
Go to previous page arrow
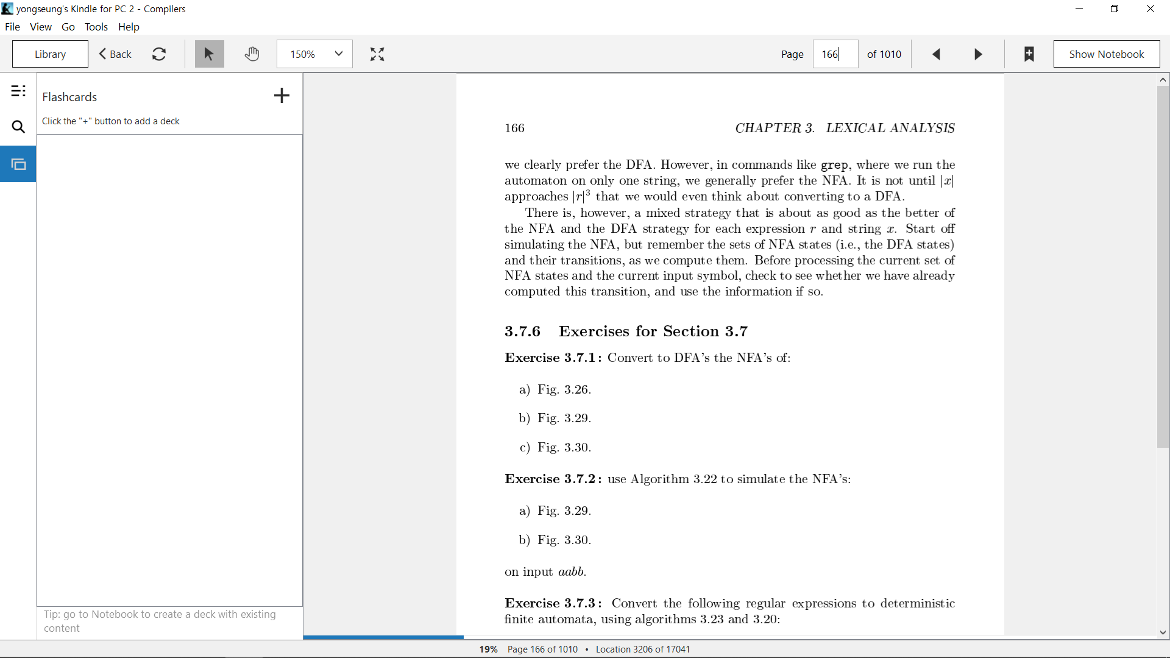937,54
